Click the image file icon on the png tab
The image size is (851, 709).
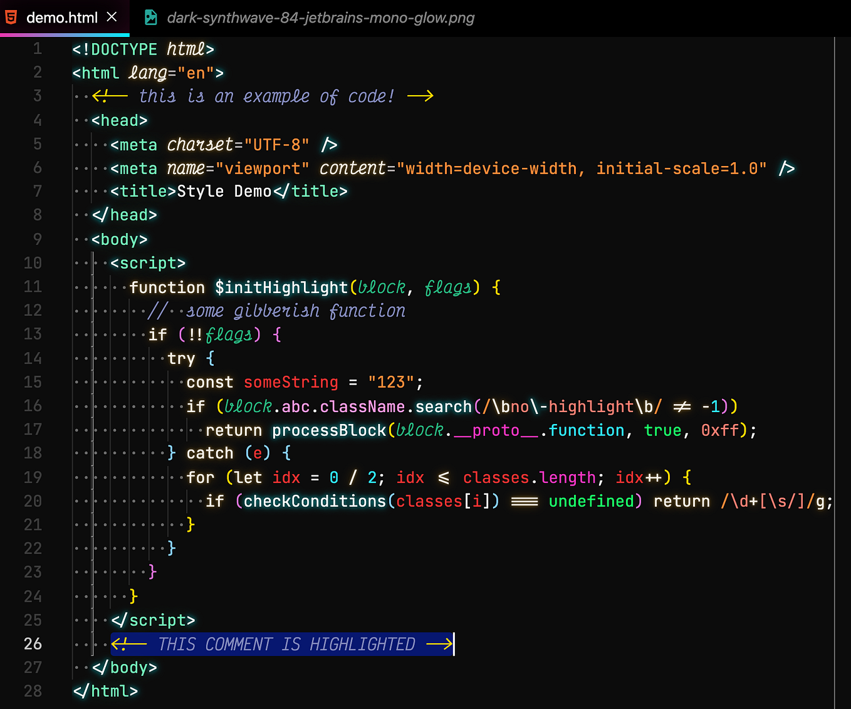(150, 18)
